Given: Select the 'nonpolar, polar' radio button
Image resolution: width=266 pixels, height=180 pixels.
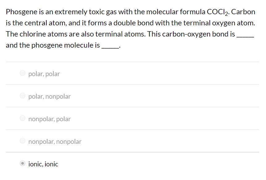Looking at the screenshot, I should [x=22, y=118].
